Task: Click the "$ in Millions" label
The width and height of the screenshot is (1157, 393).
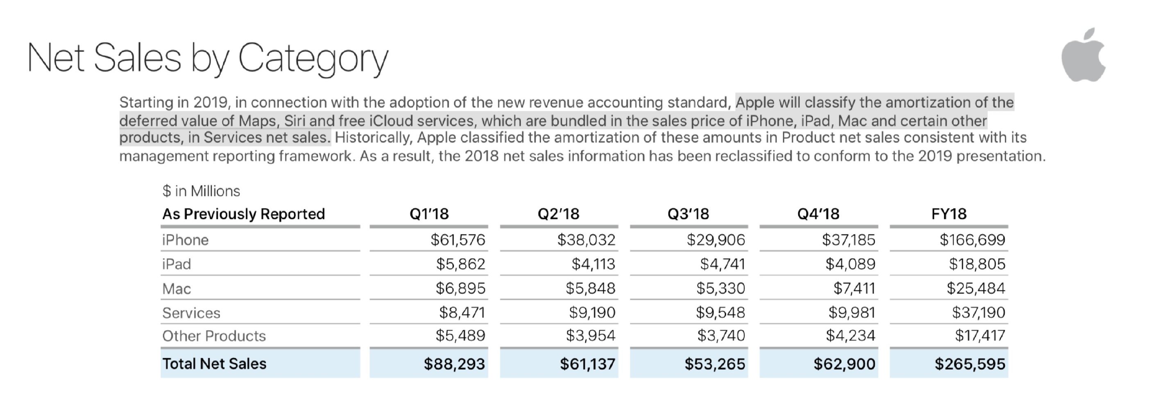Action: [x=201, y=191]
